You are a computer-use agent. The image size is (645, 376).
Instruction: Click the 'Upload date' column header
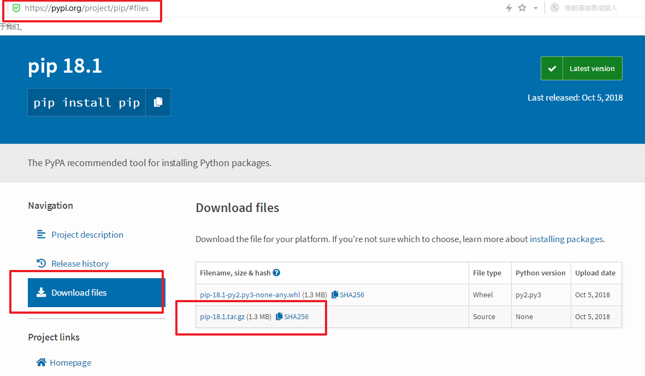click(595, 273)
